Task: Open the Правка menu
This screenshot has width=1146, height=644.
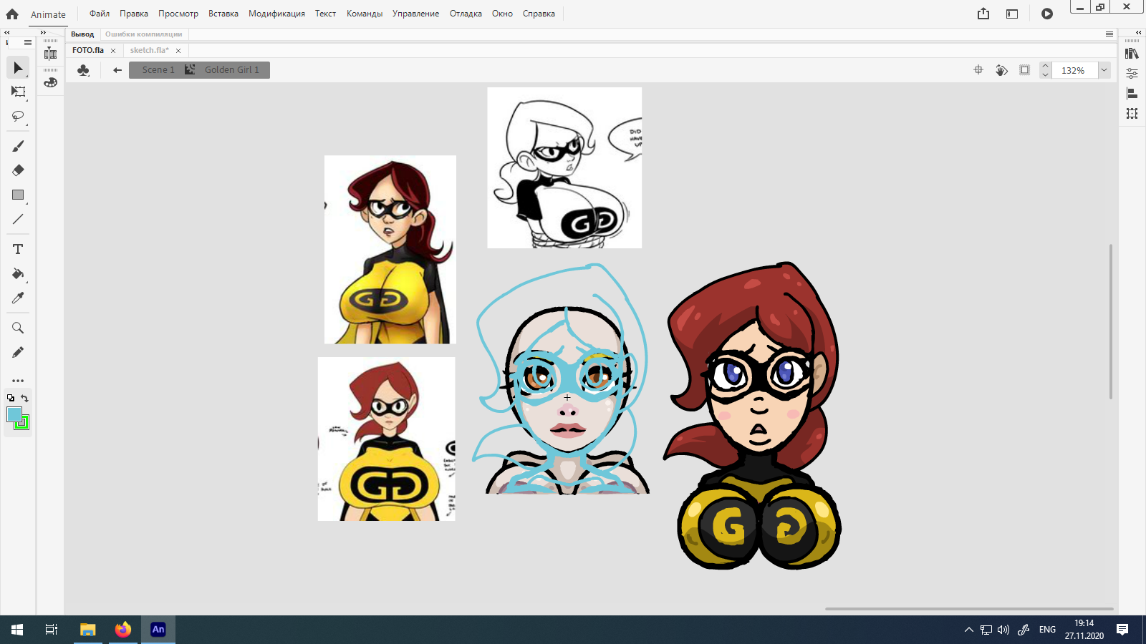Action: coord(134,14)
